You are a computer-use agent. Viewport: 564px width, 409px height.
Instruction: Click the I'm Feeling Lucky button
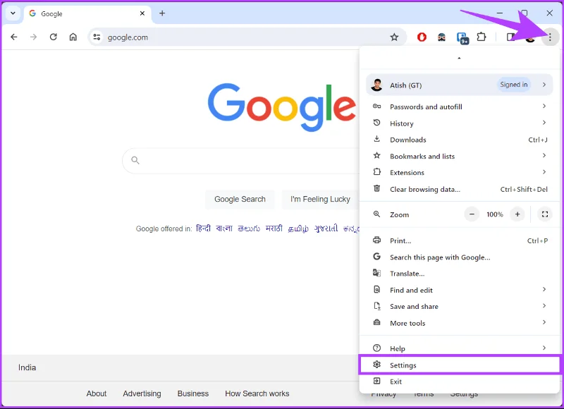pos(320,199)
